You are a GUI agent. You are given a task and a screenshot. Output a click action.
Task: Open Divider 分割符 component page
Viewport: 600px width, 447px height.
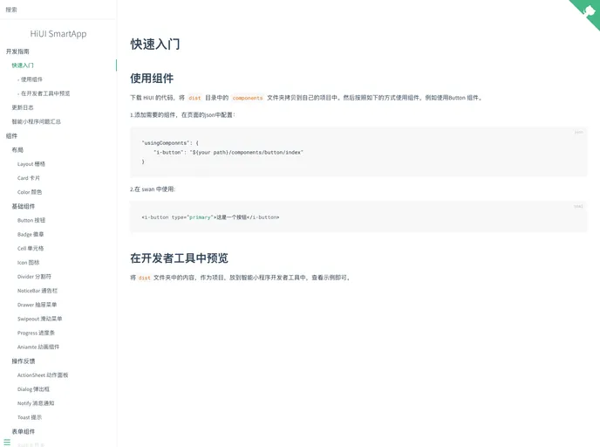[34, 277]
